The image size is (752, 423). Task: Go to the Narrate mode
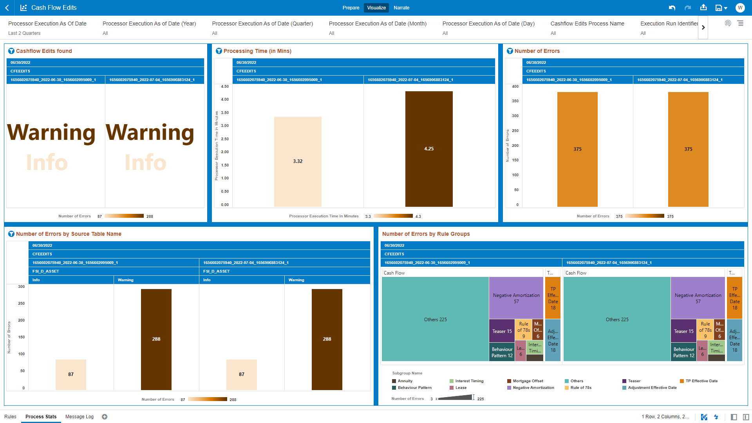pos(401,7)
